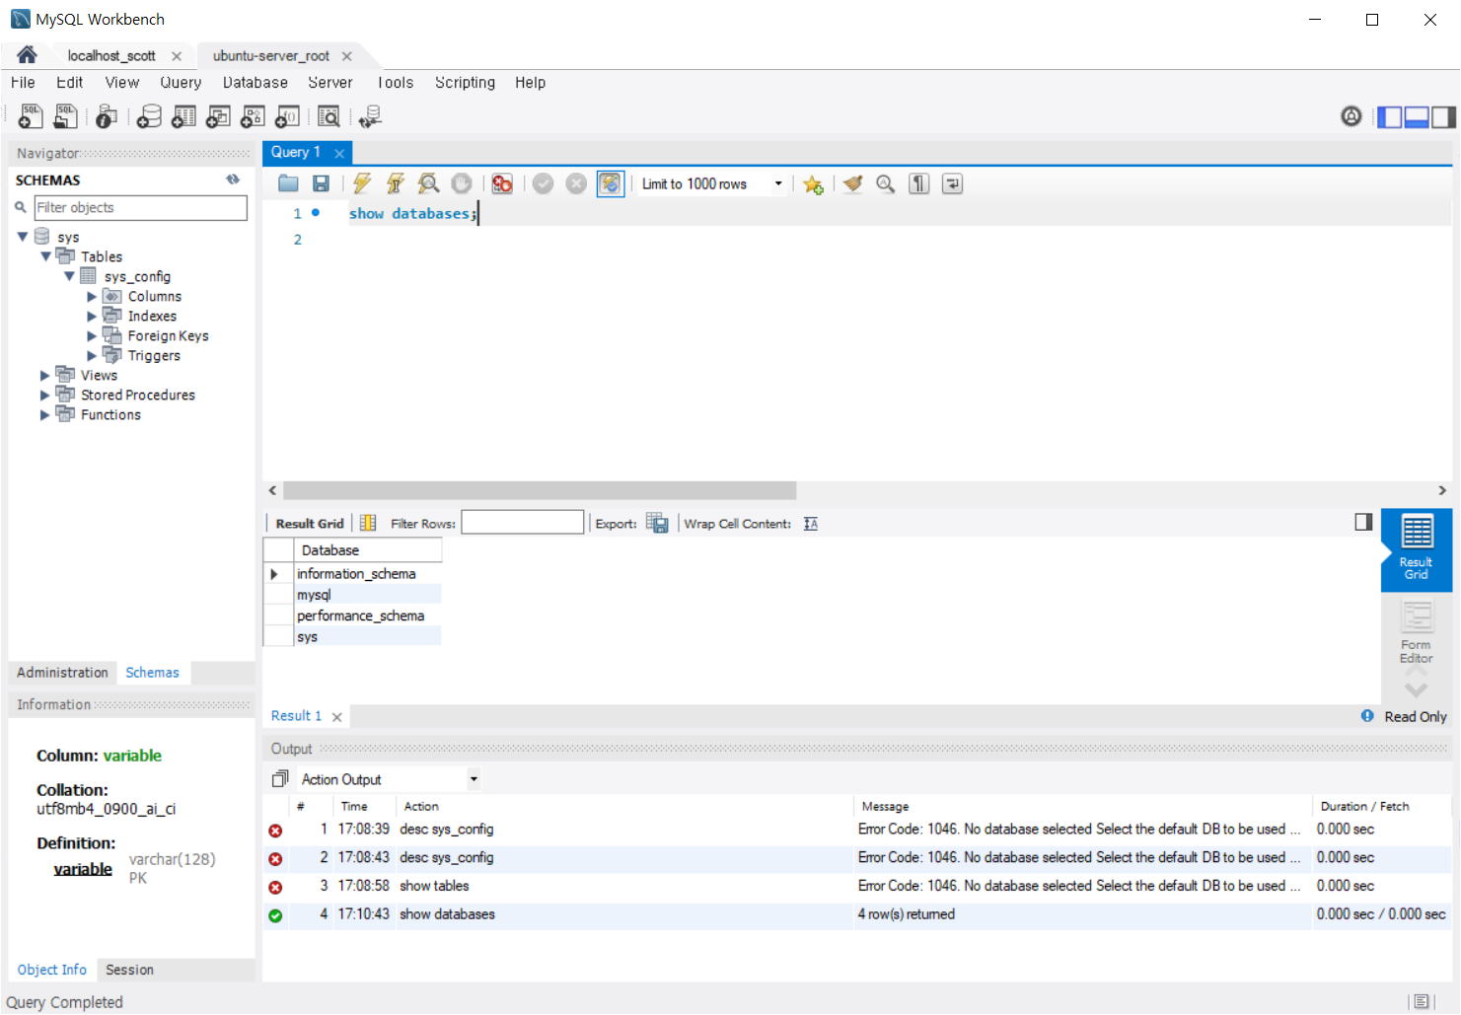Show next result view options chevron
Image resolution: width=1461 pixels, height=1015 pixels.
click(x=1417, y=690)
